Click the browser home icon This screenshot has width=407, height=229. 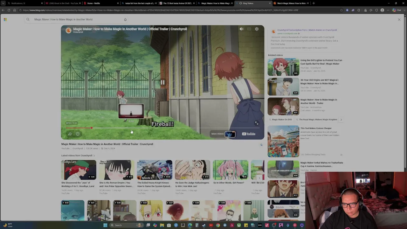15,10
